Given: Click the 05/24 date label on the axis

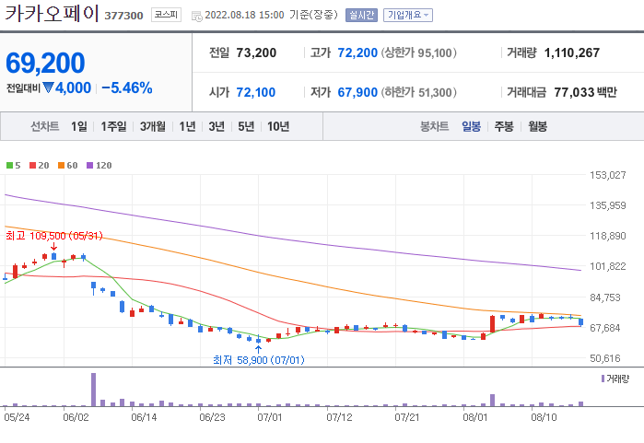Looking at the screenshot, I should (x=17, y=417).
